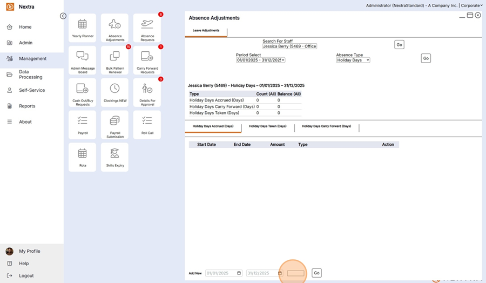Click Go next to Search For Staff
486x283 pixels.
click(x=399, y=45)
